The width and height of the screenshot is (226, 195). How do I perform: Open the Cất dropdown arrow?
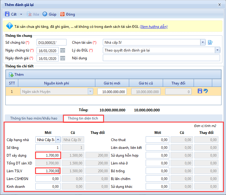[x=21, y=14]
